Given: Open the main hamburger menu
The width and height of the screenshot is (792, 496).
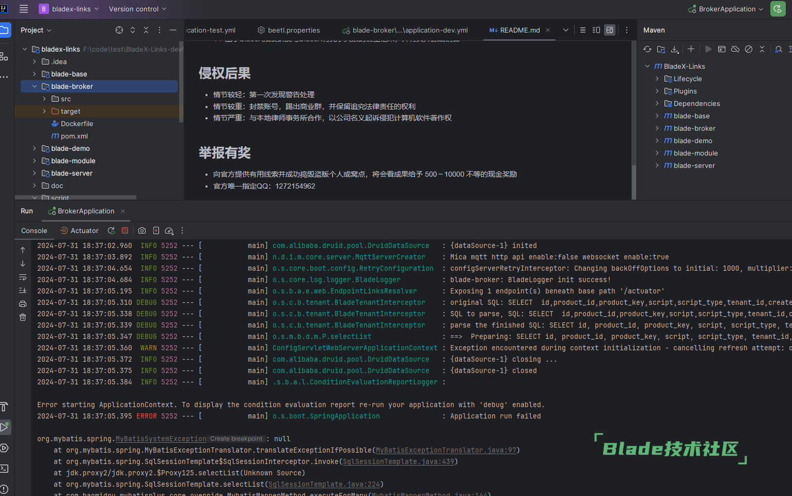Looking at the screenshot, I should point(24,9).
